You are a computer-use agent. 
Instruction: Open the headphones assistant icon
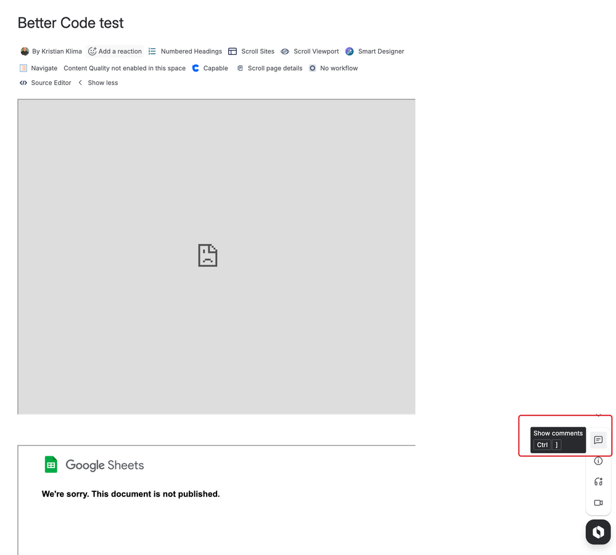click(x=598, y=482)
